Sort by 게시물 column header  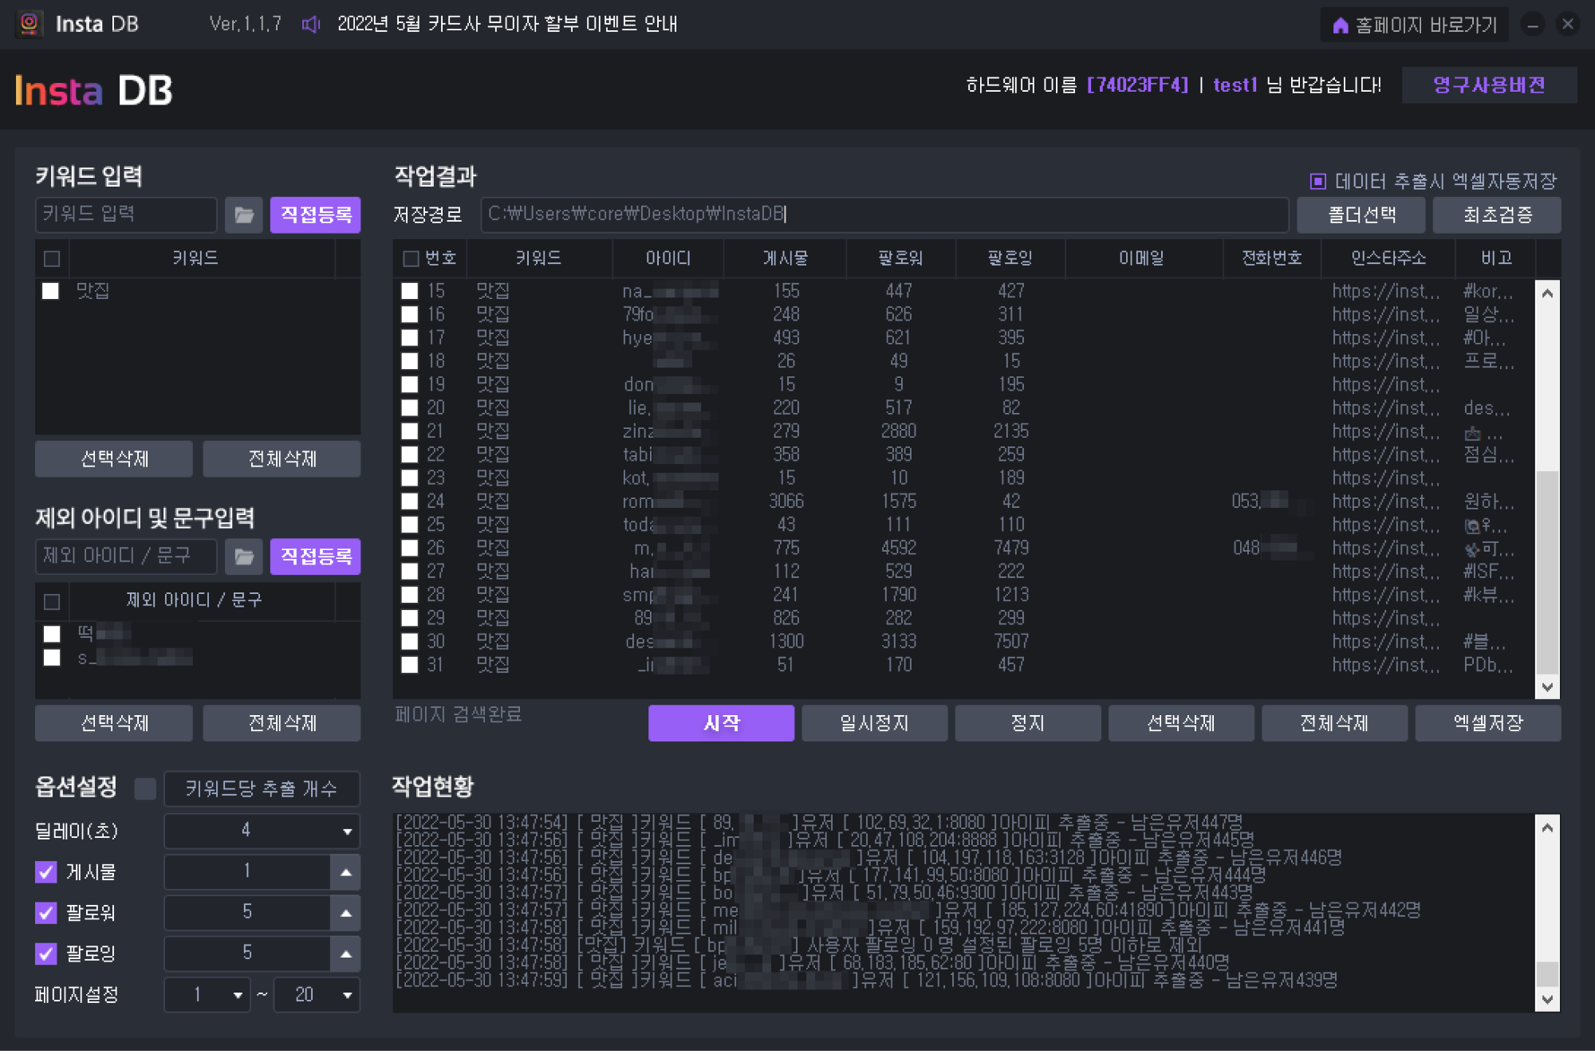(x=786, y=258)
